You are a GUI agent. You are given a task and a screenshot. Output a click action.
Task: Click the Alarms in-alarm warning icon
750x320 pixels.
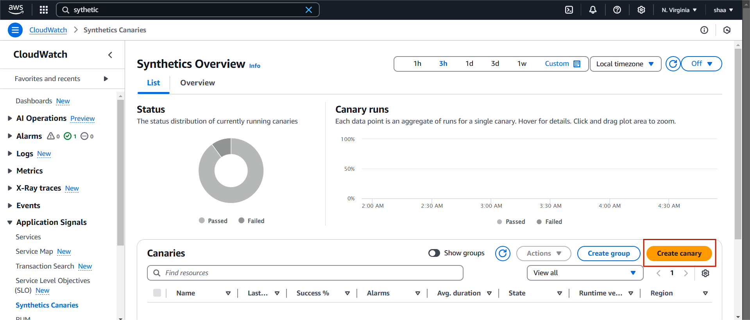tap(51, 136)
